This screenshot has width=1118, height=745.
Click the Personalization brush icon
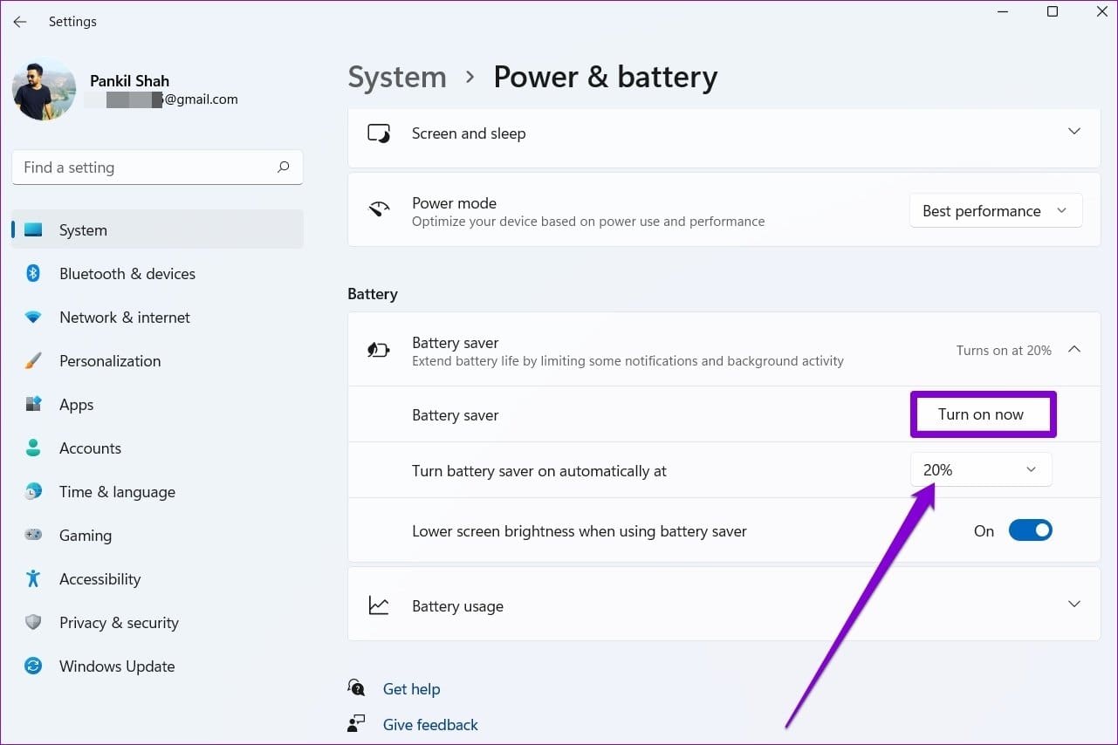coord(33,360)
